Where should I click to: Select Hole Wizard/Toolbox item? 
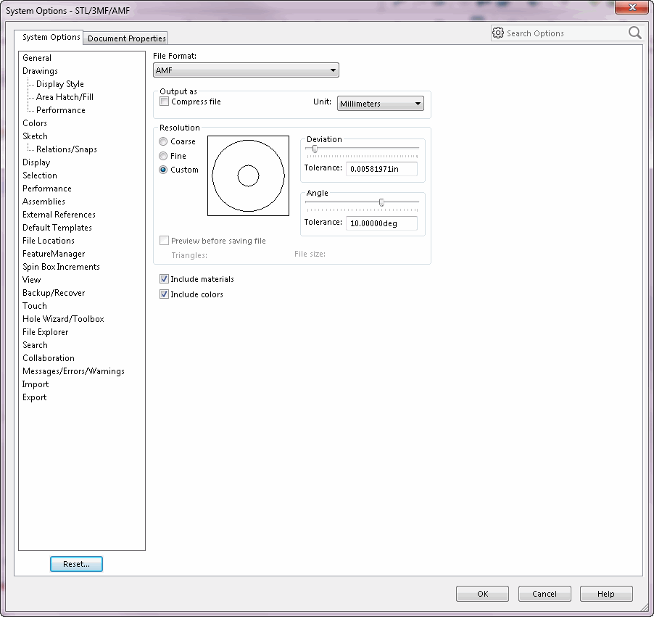click(x=63, y=319)
